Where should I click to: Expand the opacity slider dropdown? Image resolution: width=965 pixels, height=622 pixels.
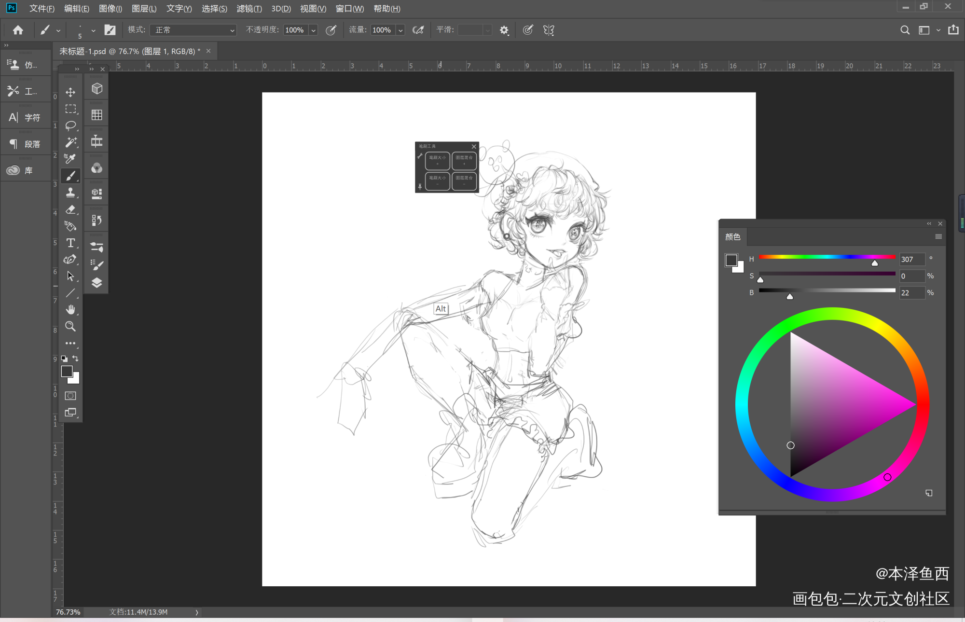coord(314,30)
